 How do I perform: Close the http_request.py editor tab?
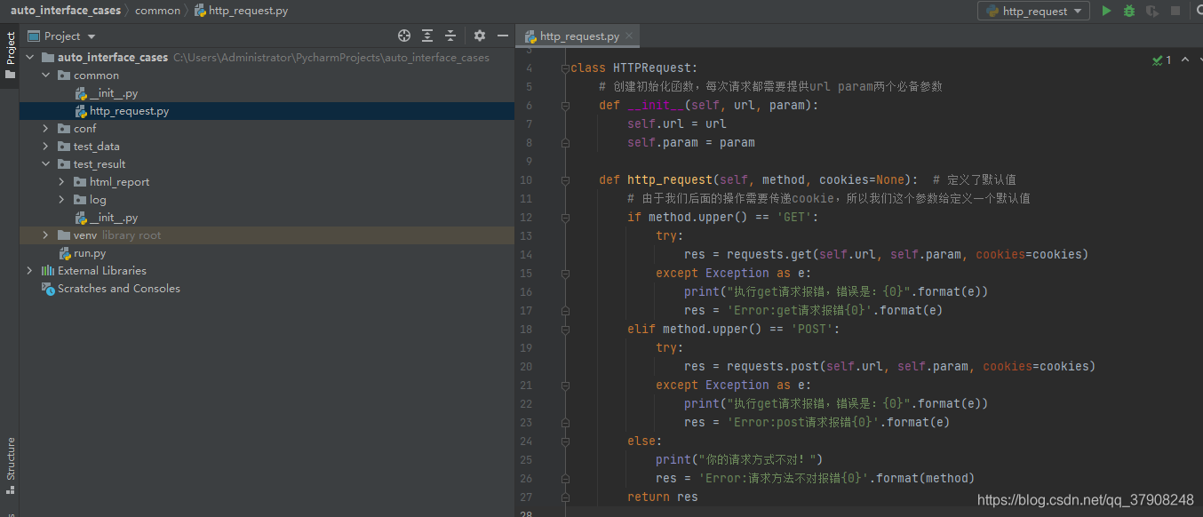[629, 36]
